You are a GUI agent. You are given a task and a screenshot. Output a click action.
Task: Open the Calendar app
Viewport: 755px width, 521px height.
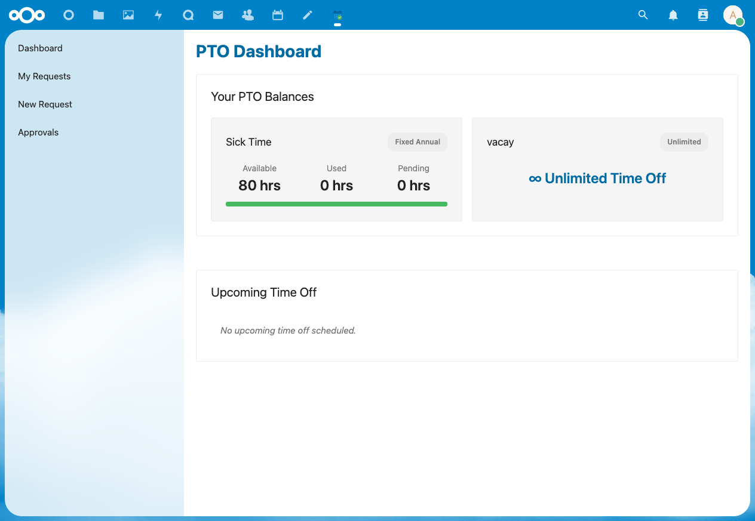278,15
